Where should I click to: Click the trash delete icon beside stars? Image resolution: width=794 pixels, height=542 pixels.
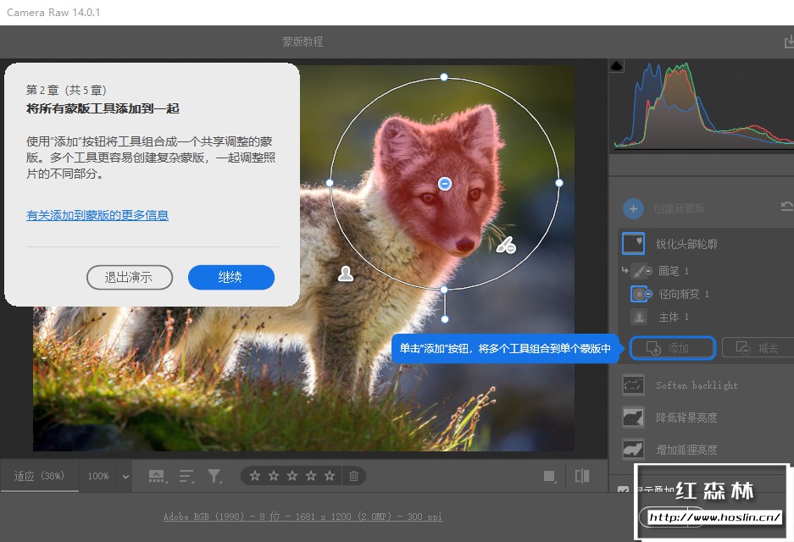tap(354, 476)
